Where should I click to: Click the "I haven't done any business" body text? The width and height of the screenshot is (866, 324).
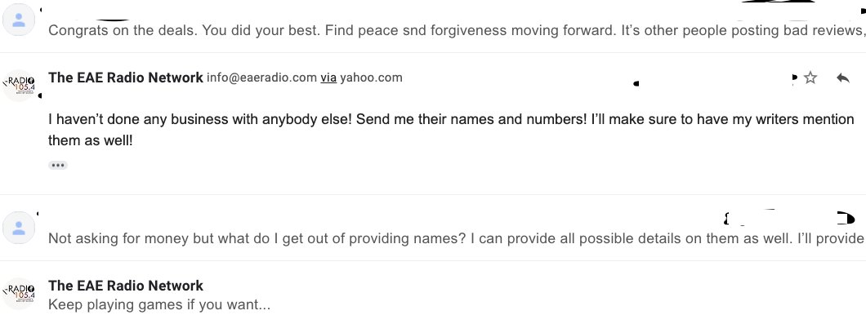[x=451, y=119]
